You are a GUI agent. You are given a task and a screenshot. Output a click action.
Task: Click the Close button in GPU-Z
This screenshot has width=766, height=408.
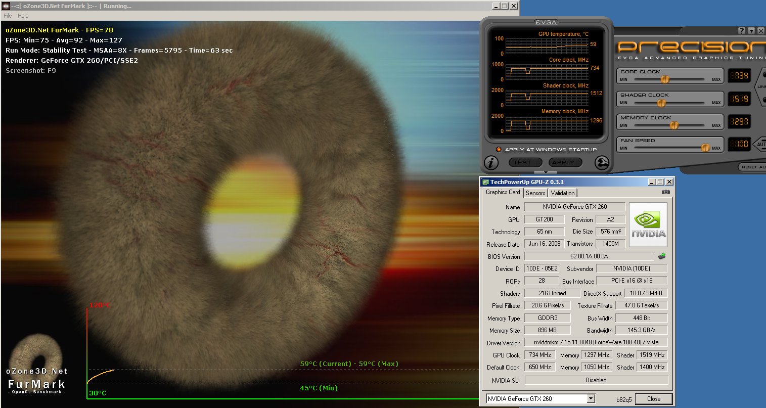654,398
